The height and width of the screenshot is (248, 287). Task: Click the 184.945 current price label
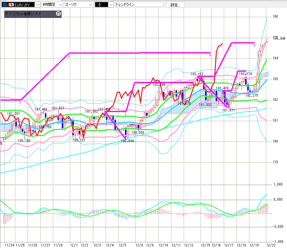tap(279, 38)
